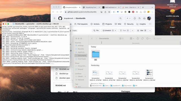The image size is (181, 101).
Task: Select Documents in Finder sidebar
Action: pyautogui.click(x=81, y=56)
